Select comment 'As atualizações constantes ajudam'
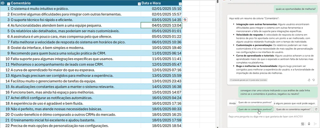Viewport: 320px width, 128px height. 75,87
